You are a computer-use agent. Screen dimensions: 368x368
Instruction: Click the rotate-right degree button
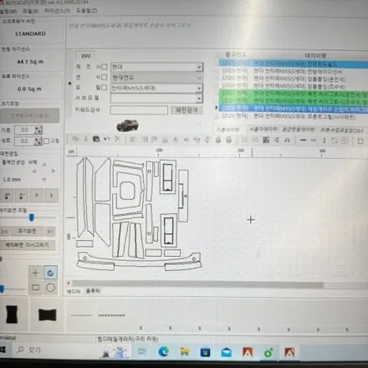point(22,196)
